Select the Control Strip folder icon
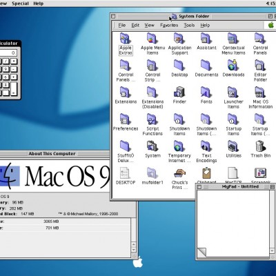 152,65
